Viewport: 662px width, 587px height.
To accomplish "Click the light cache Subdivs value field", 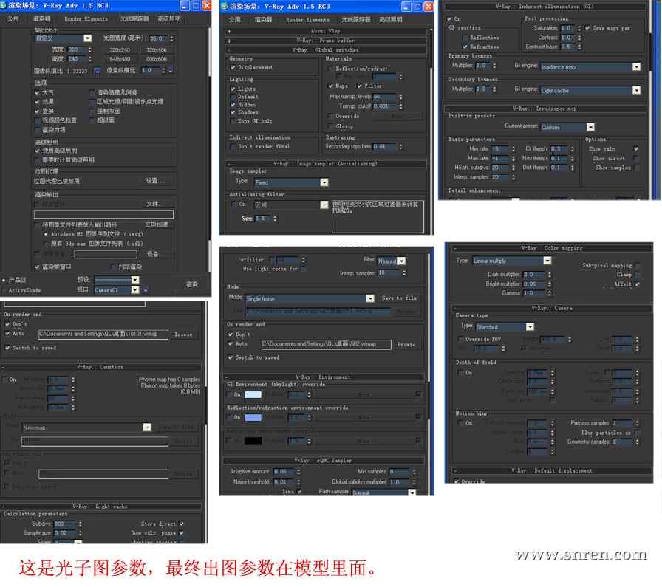I will pos(64,524).
